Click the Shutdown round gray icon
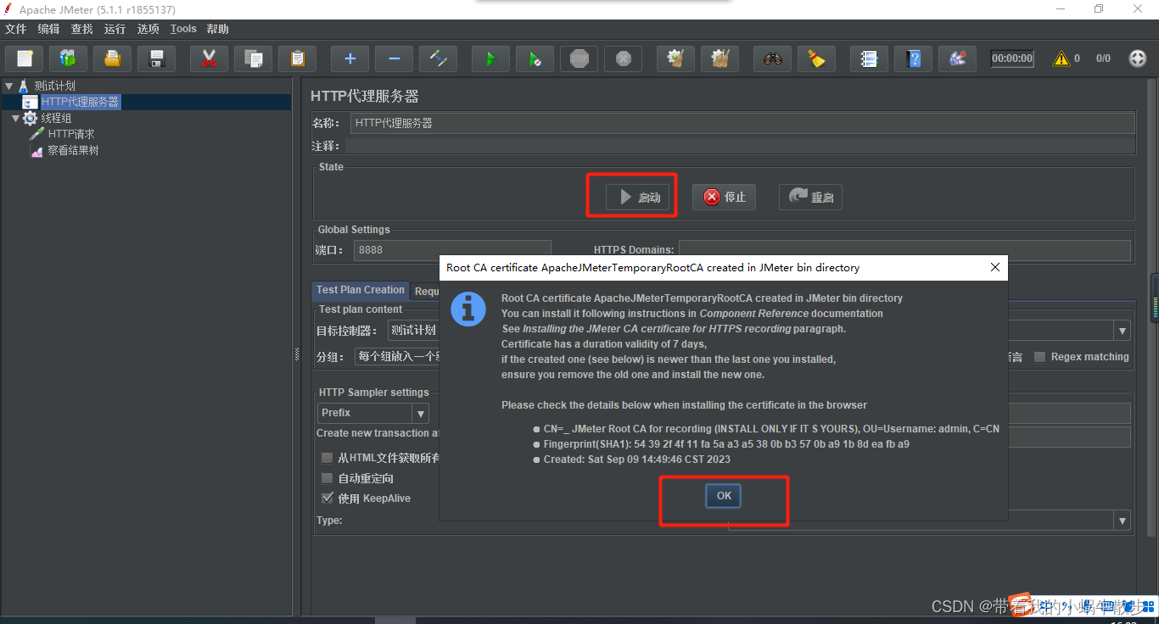Image resolution: width=1159 pixels, height=624 pixels. click(623, 58)
